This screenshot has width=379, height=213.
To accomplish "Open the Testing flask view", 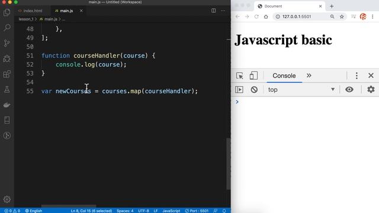I will tap(7, 89).
